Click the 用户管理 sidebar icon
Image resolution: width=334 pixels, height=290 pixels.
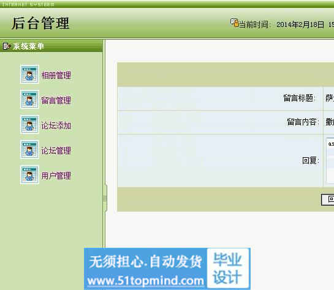tap(29, 174)
